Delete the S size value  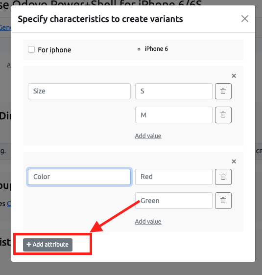point(223,91)
